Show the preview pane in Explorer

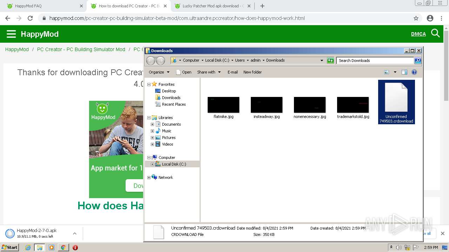(404, 72)
